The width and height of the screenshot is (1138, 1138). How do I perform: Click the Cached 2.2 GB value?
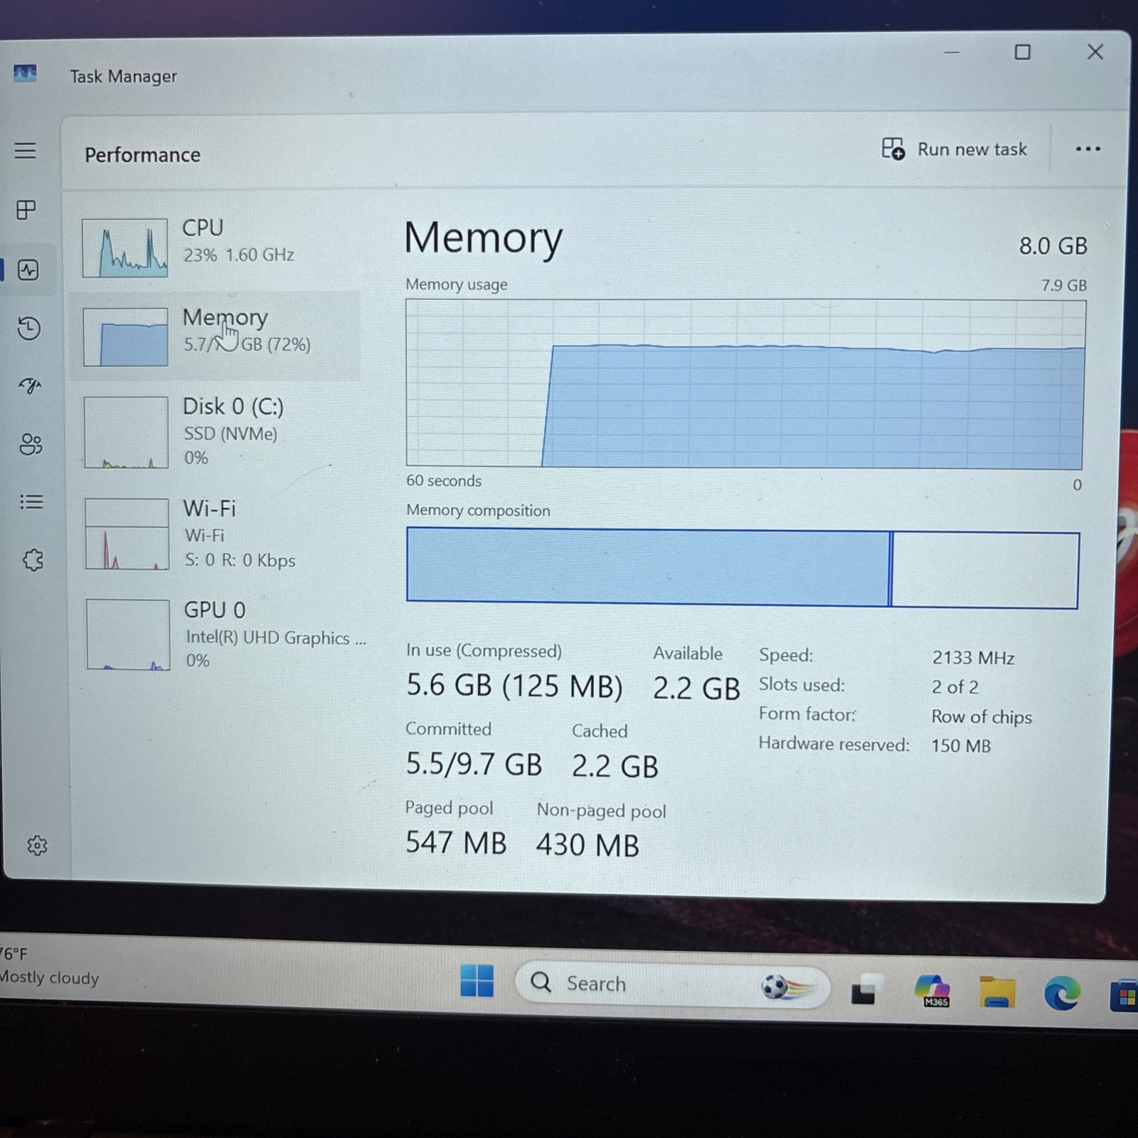[x=615, y=766]
